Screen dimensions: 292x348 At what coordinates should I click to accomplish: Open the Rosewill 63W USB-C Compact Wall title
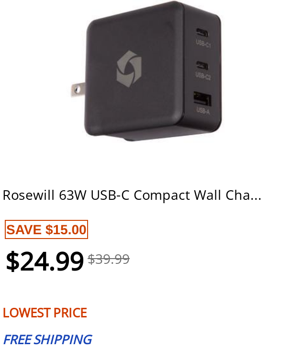132,196
